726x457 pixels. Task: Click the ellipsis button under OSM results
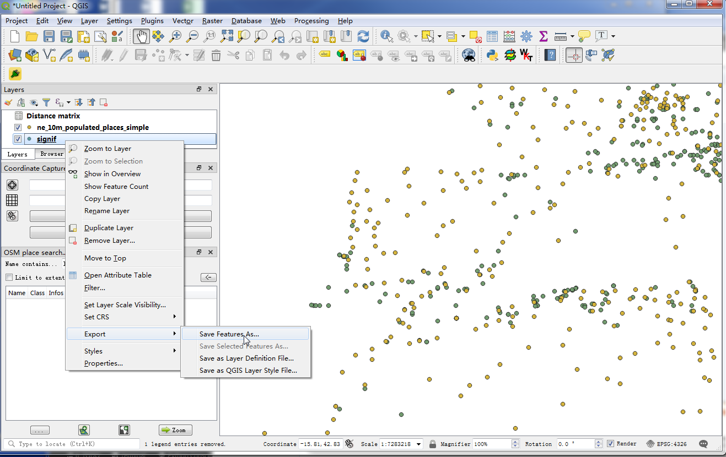40,430
